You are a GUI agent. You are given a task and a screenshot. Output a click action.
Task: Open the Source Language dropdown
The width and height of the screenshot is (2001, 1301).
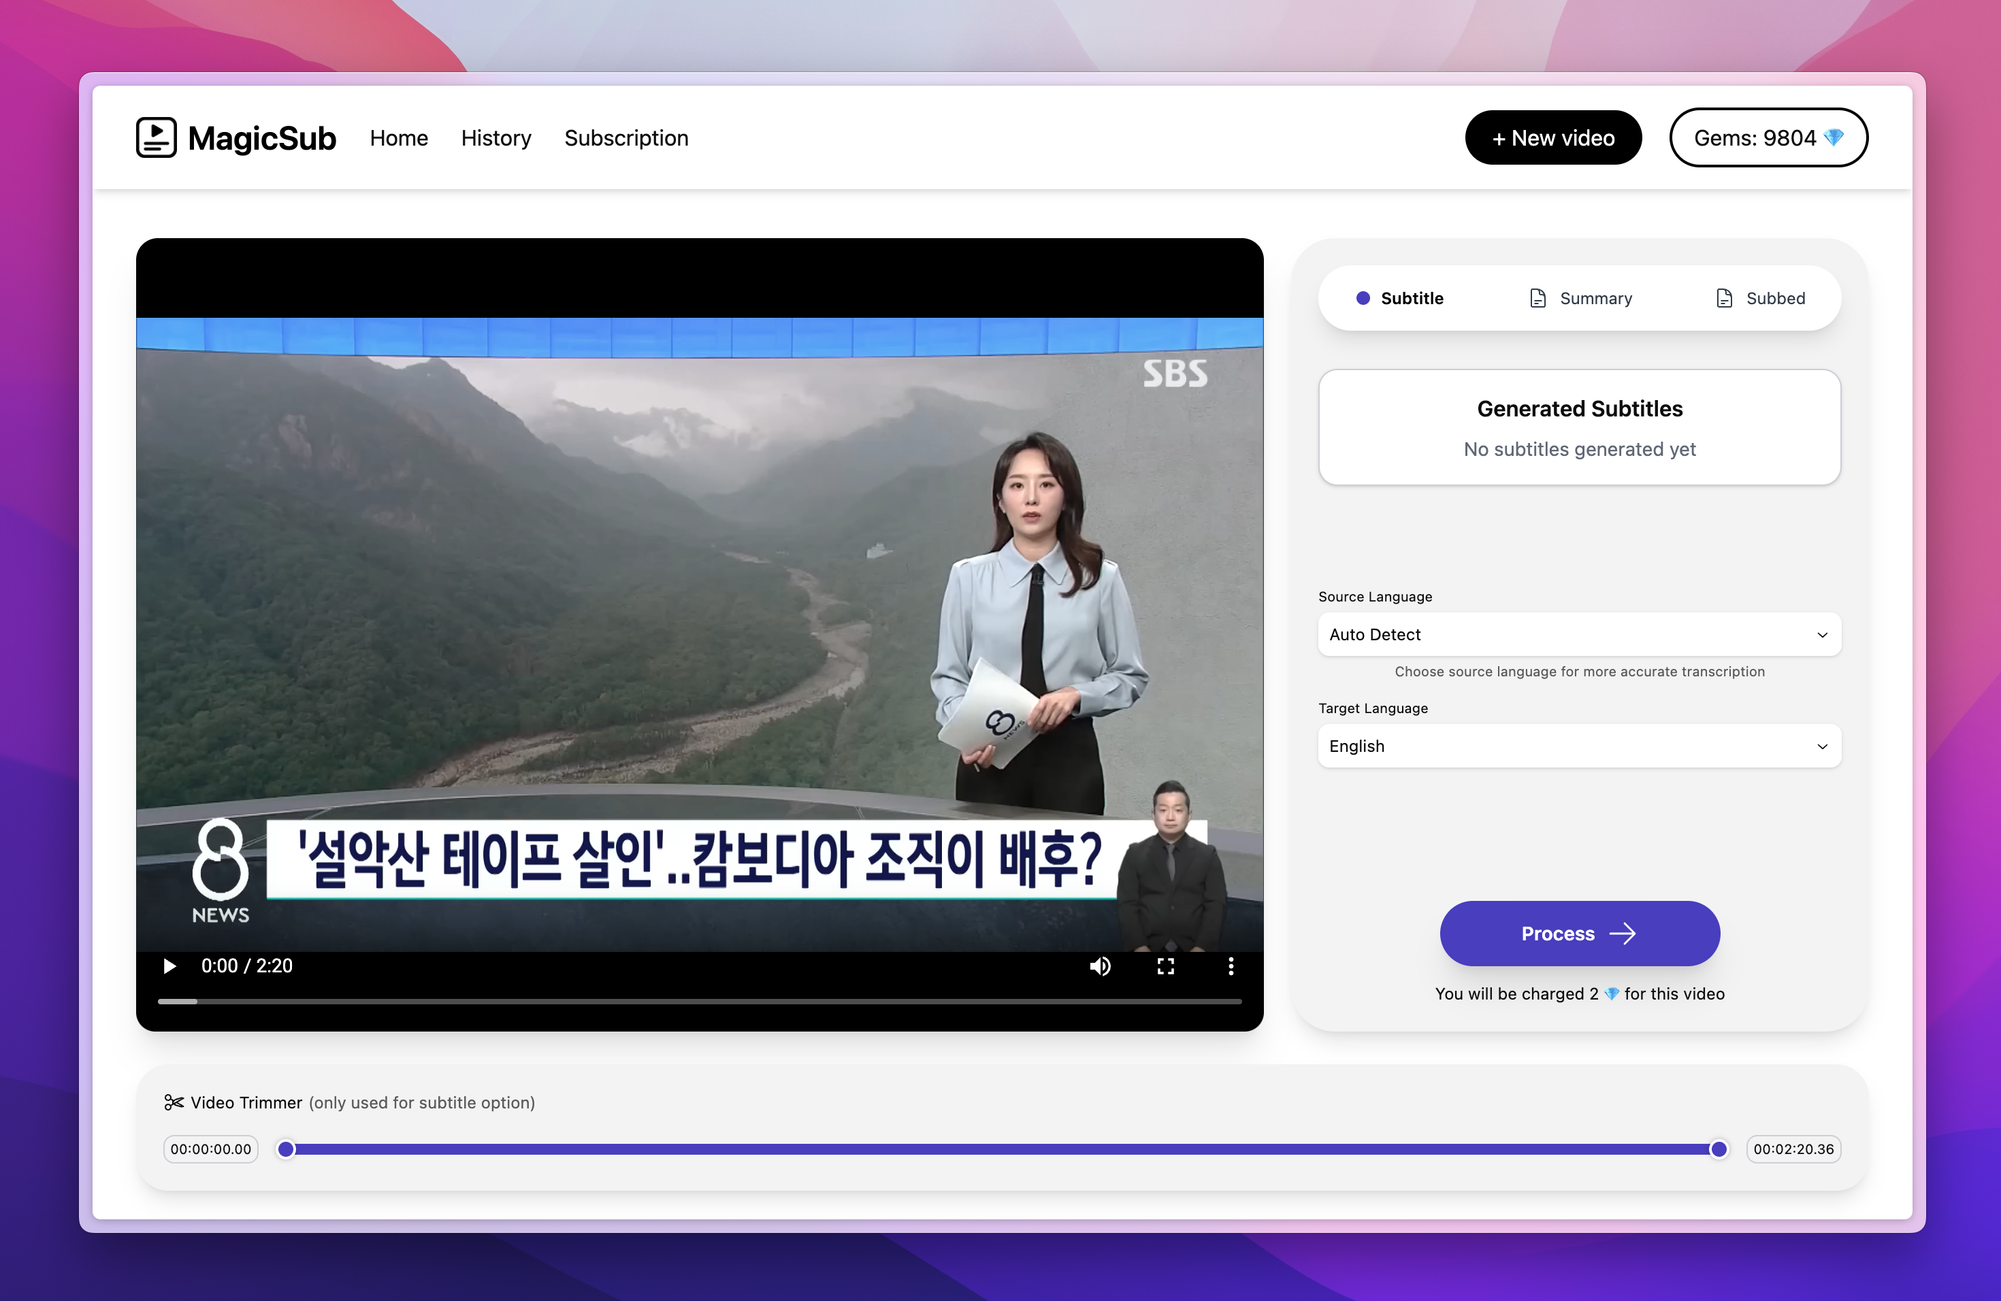[1579, 635]
